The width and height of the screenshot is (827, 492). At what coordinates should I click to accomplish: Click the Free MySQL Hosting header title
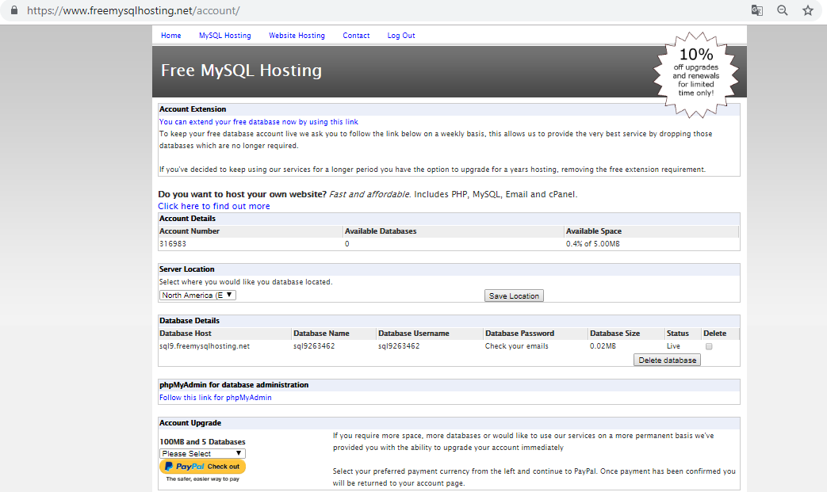point(241,70)
